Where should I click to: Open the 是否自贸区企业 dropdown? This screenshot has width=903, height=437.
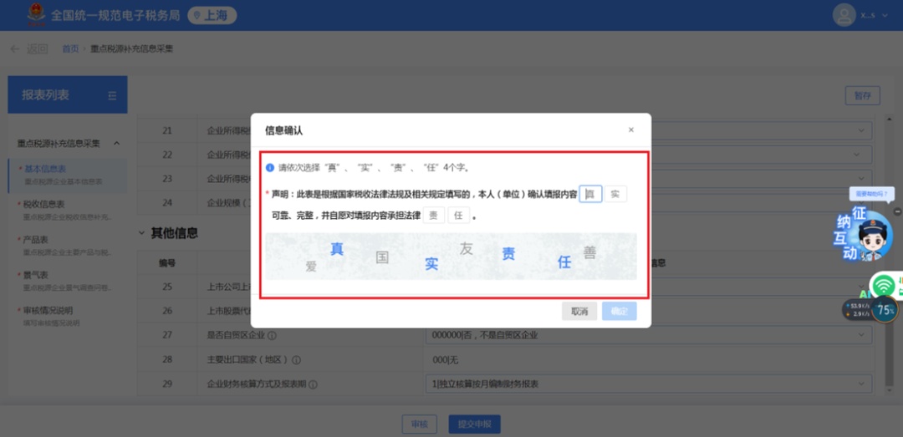(x=649, y=335)
